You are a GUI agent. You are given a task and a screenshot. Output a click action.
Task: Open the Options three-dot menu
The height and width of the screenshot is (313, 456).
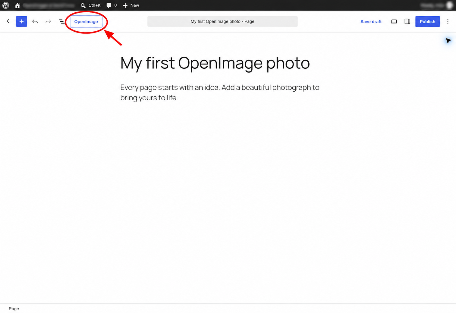point(448,21)
